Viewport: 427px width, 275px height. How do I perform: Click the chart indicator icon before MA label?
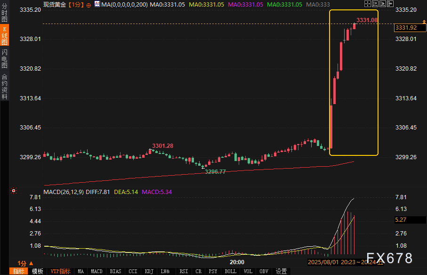(x=97, y=4)
